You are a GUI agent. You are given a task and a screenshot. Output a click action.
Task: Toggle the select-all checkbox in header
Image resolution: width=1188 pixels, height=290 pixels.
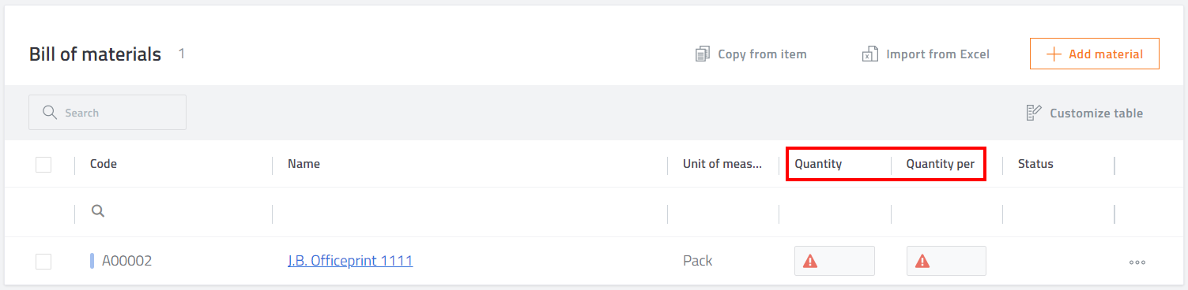(43, 164)
